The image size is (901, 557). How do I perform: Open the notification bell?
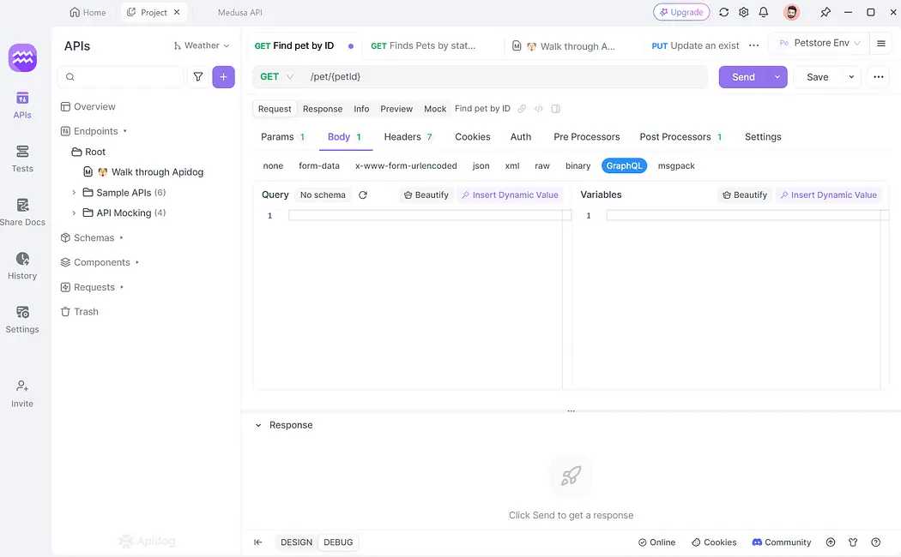click(764, 12)
